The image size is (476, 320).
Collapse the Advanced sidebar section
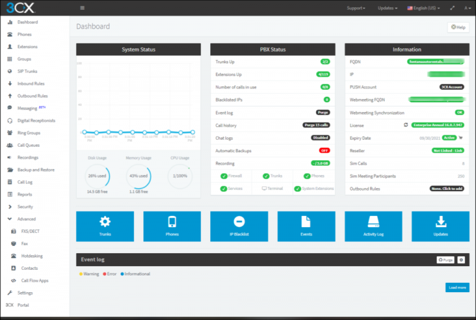26,219
